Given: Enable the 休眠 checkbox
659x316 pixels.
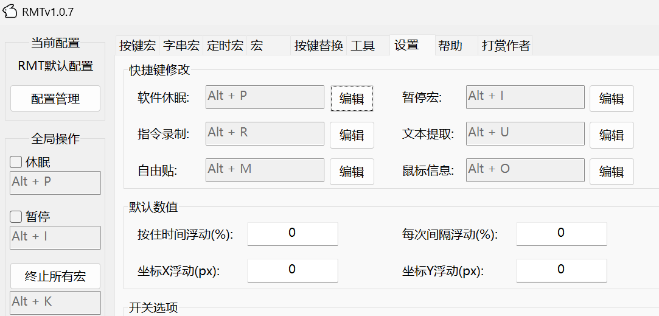Looking at the screenshot, I should click(16, 163).
